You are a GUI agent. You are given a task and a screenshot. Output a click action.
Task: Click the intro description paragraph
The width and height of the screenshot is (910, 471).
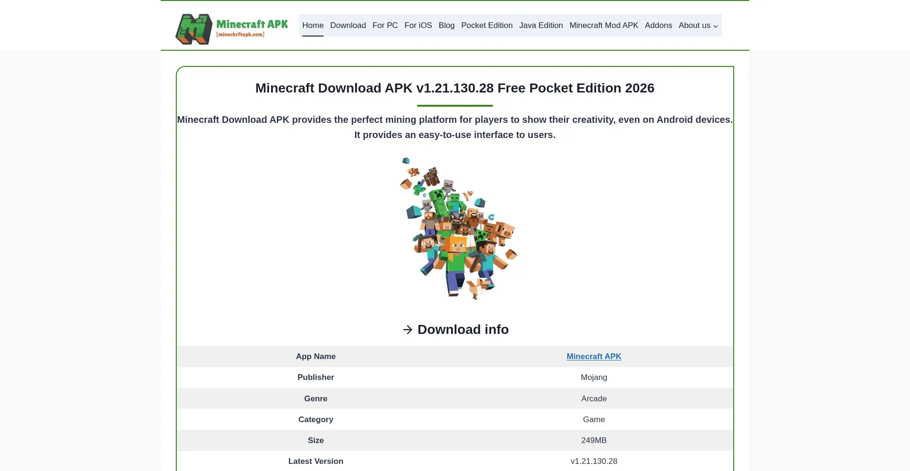point(455,127)
